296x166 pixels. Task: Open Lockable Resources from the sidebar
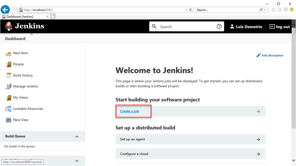point(28,109)
